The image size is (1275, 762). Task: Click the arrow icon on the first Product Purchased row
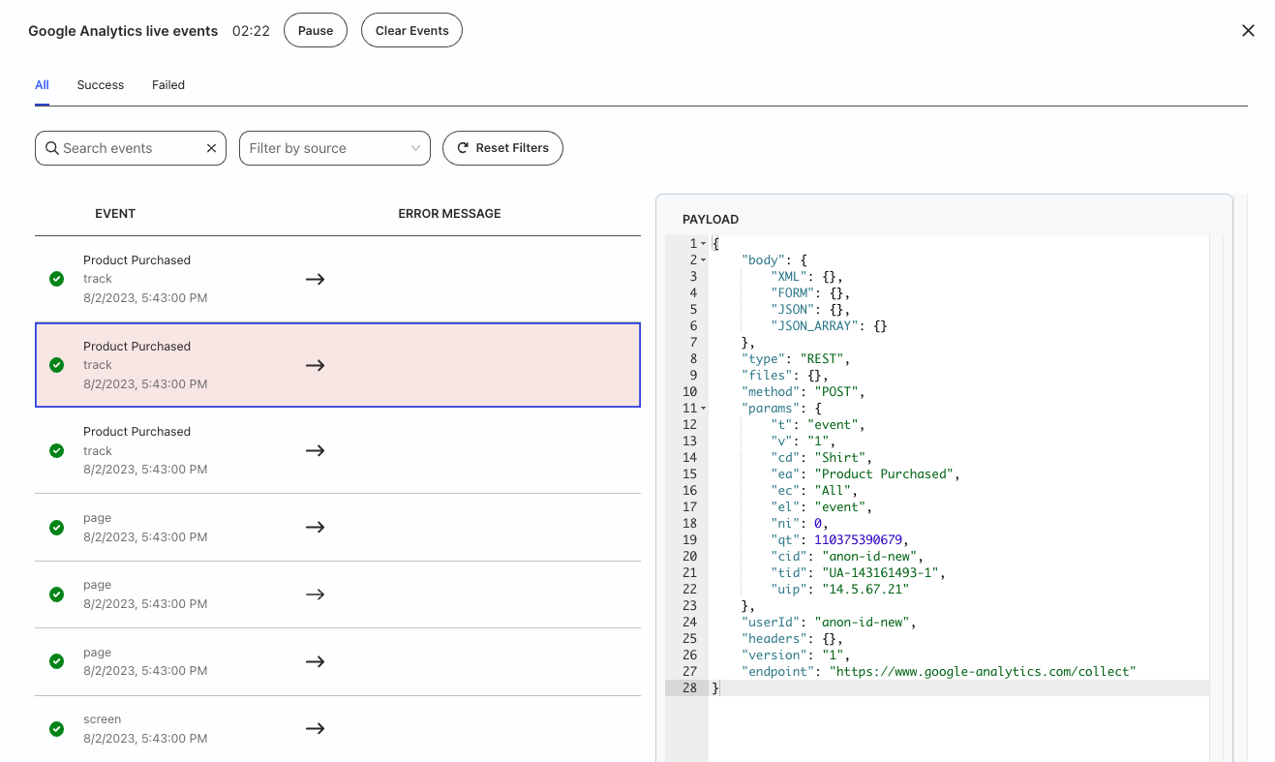coord(315,279)
